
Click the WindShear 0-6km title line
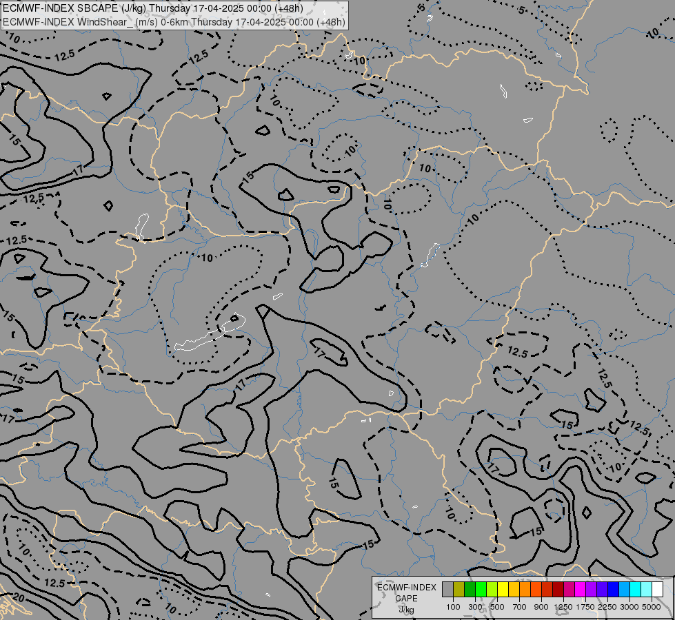[174, 22]
